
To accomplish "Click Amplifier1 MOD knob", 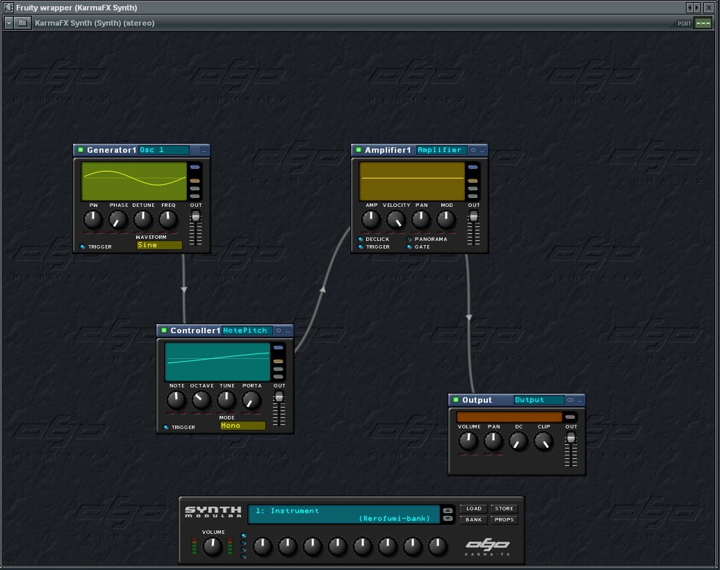I will pyautogui.click(x=446, y=219).
